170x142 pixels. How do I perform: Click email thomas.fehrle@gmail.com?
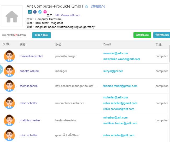pyautogui.click(x=120, y=86)
